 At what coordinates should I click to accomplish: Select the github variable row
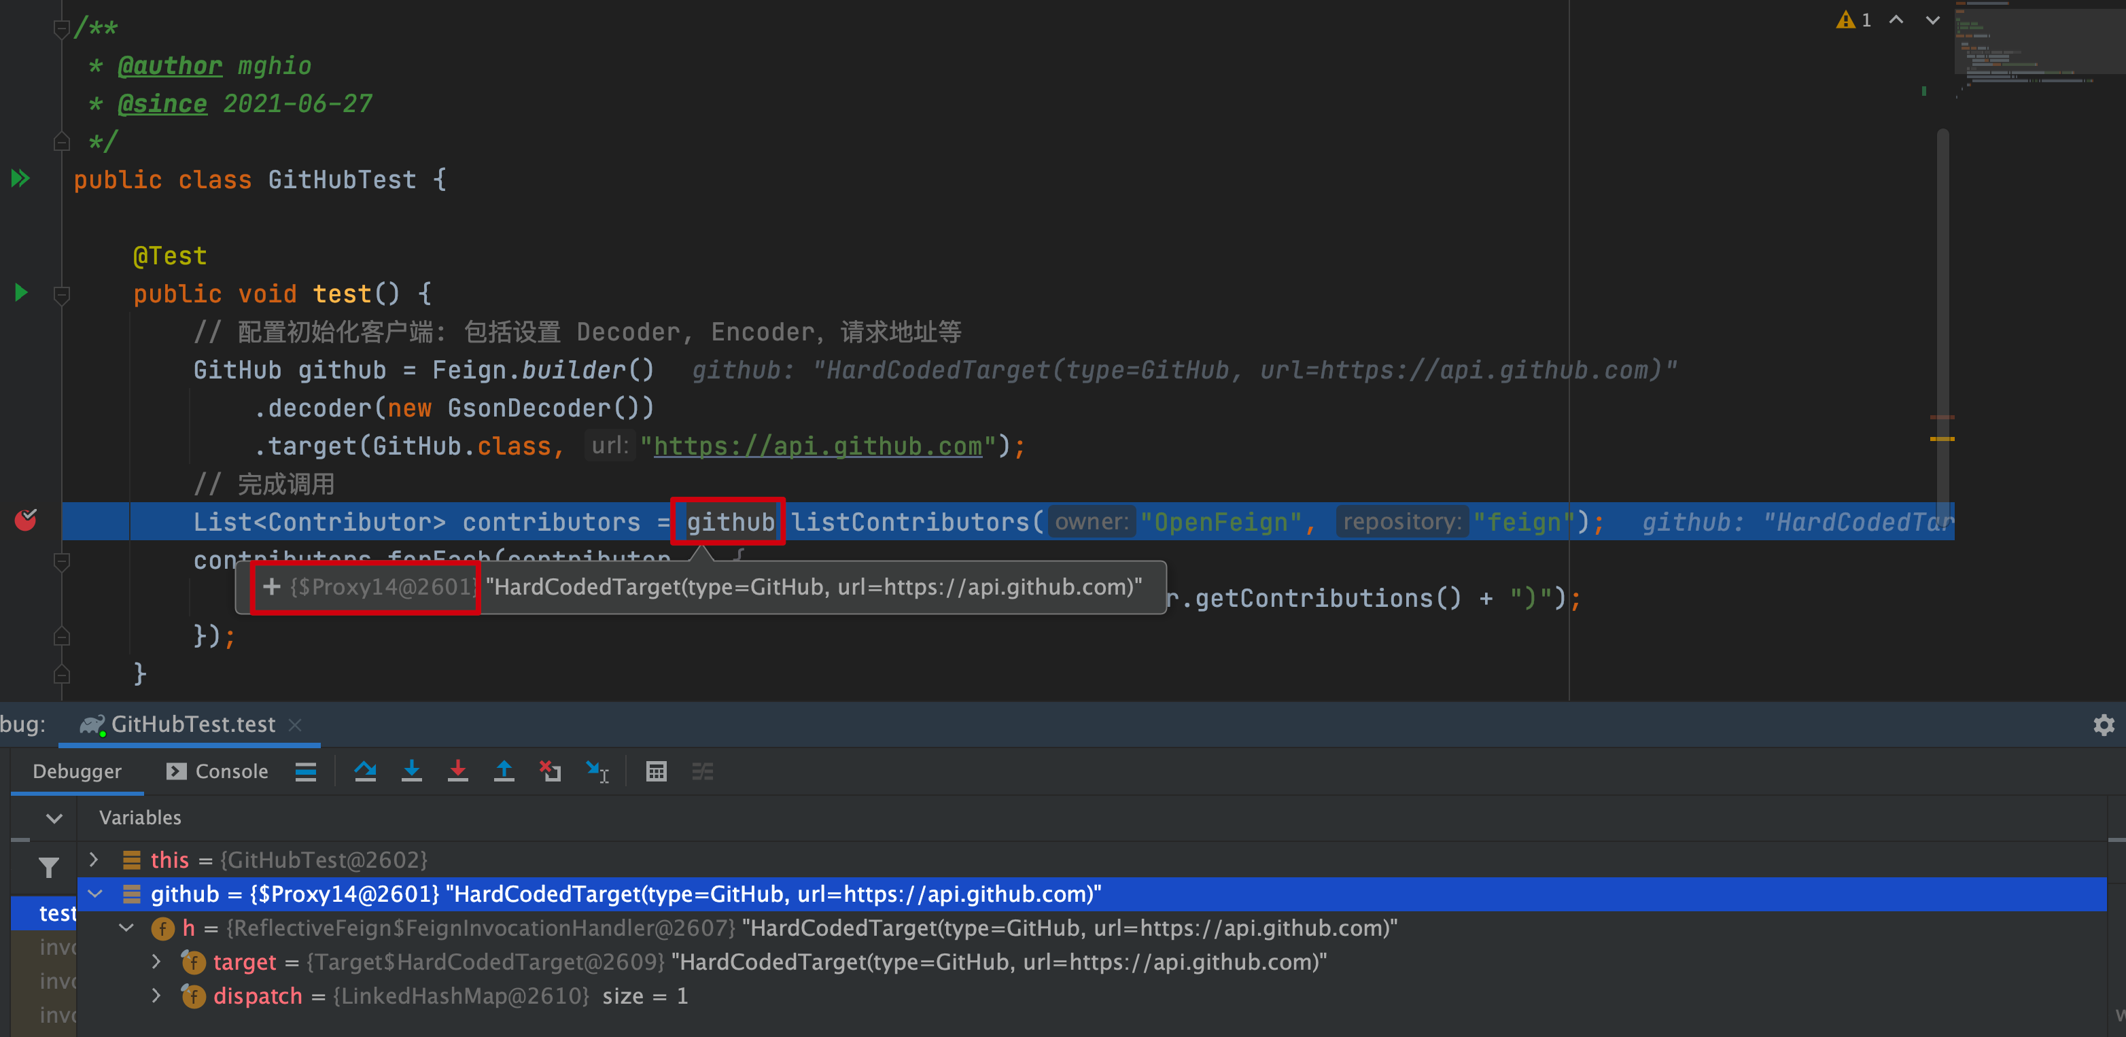(x=1091, y=894)
